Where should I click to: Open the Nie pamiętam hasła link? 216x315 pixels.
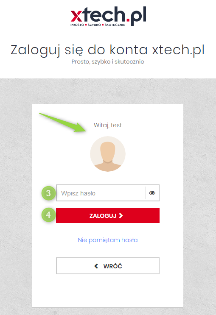point(108,240)
